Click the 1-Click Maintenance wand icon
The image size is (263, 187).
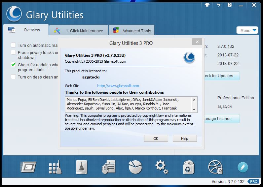click(x=57, y=31)
